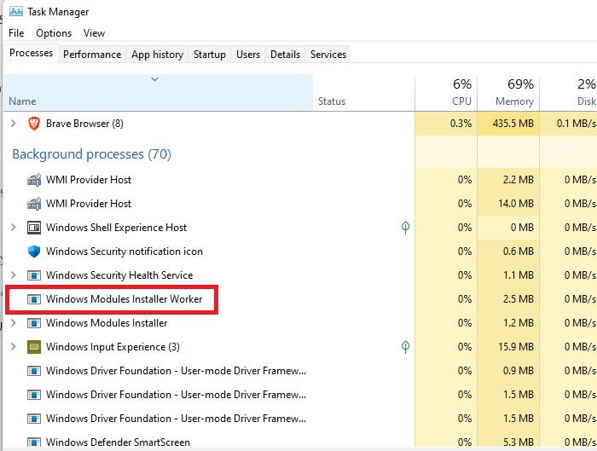The image size is (597, 451).
Task: Click icon of WMI Provider Host using 2.2 MB
Action: (x=34, y=180)
